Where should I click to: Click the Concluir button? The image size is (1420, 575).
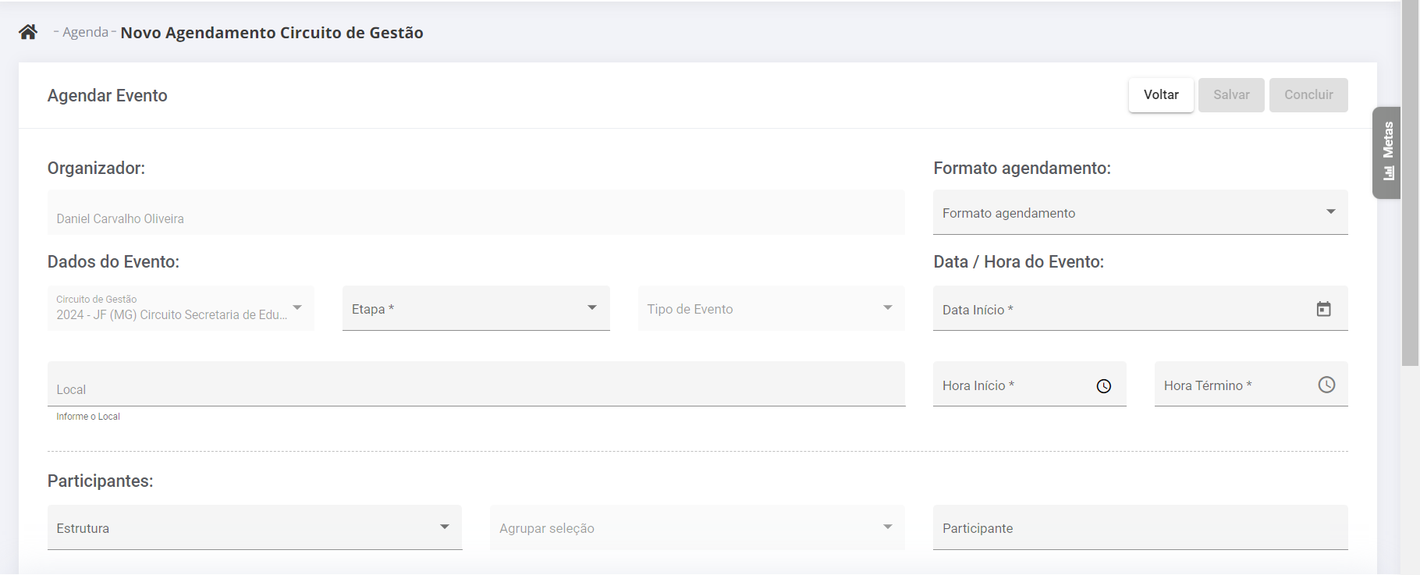1308,95
